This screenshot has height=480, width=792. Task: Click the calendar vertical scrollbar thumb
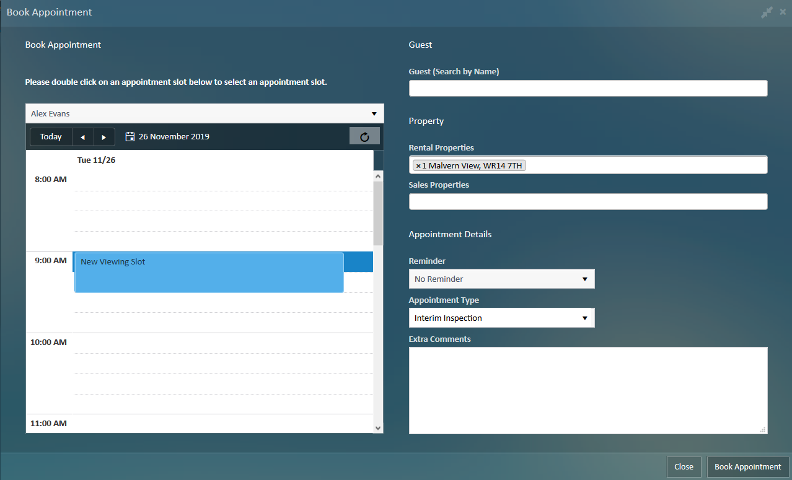click(378, 214)
